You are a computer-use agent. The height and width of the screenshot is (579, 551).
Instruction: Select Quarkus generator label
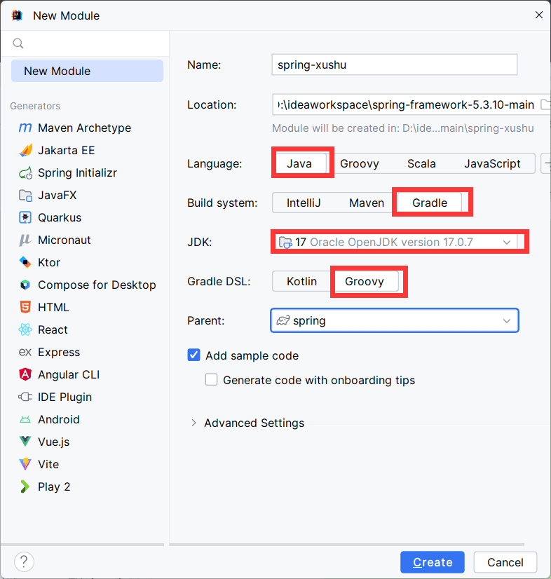click(60, 217)
